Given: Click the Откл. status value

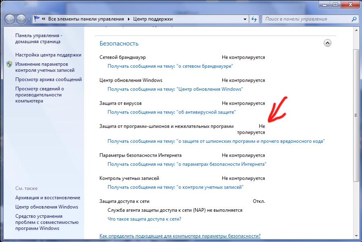Looking at the screenshot, I should (259, 201).
